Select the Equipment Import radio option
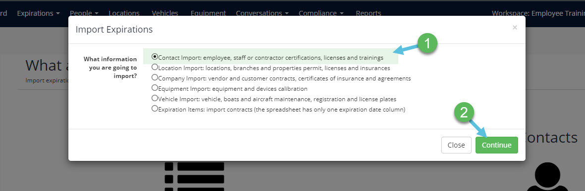The image size is (585, 191). pyautogui.click(x=155, y=88)
